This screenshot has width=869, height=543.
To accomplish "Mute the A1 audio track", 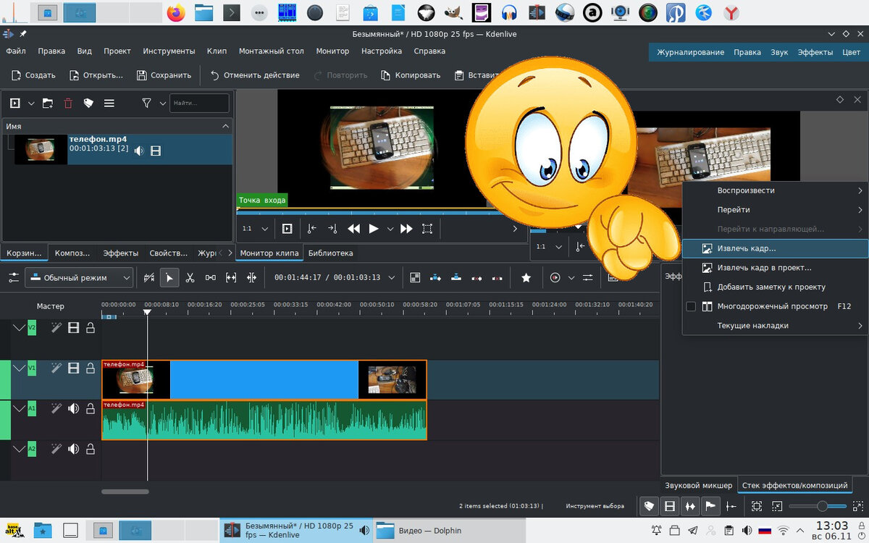I will coord(73,408).
